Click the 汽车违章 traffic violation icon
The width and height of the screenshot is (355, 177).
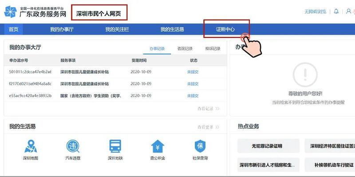pyautogui.click(x=73, y=147)
